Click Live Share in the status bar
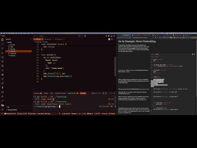This screenshot has width=197, height=148. coord(32,114)
